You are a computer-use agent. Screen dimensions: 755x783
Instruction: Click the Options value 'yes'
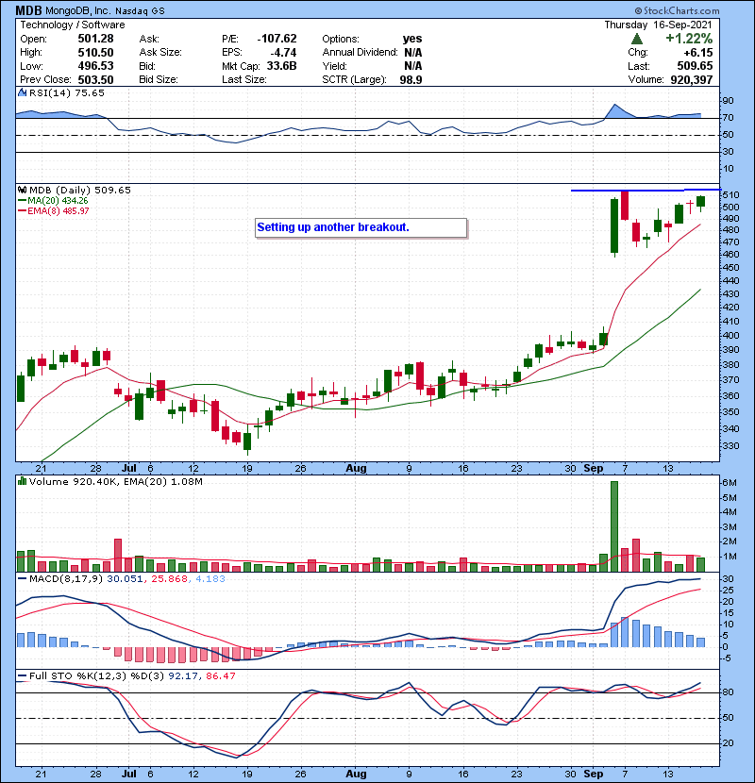tap(412, 39)
